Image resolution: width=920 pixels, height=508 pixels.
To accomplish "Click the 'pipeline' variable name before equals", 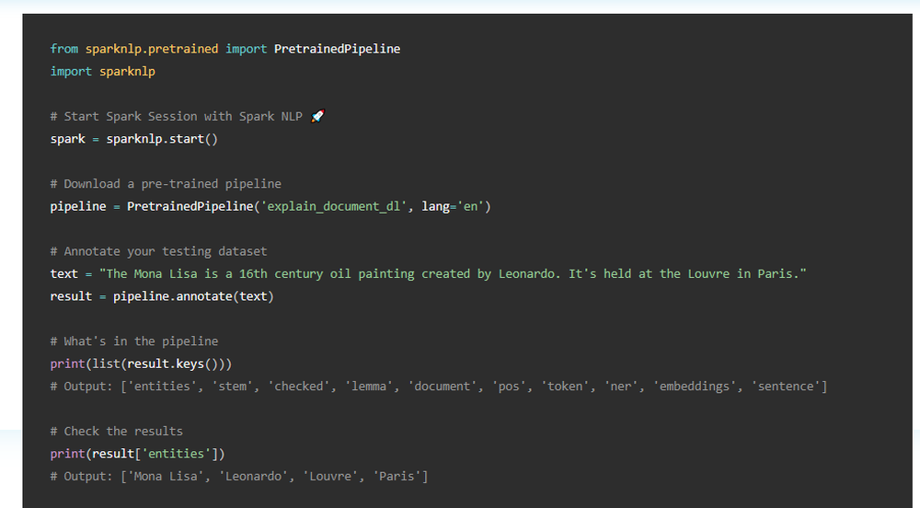I will (x=78, y=206).
